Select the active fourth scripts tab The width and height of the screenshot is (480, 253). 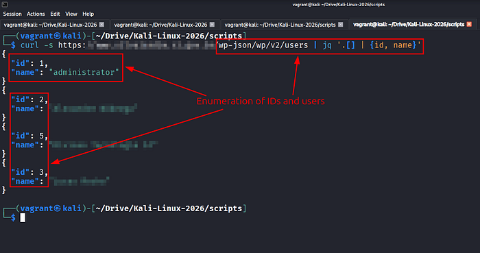[409, 24]
